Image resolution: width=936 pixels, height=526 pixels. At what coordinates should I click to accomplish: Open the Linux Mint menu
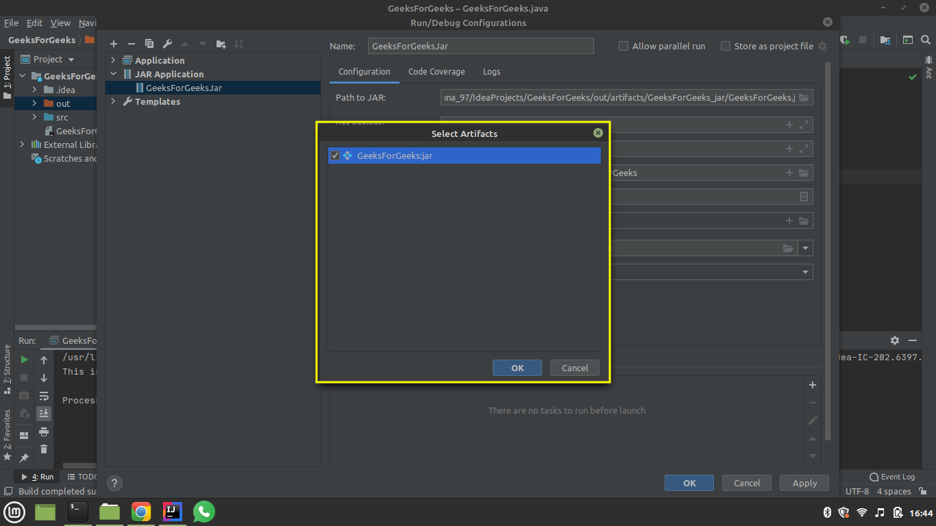[x=14, y=512]
